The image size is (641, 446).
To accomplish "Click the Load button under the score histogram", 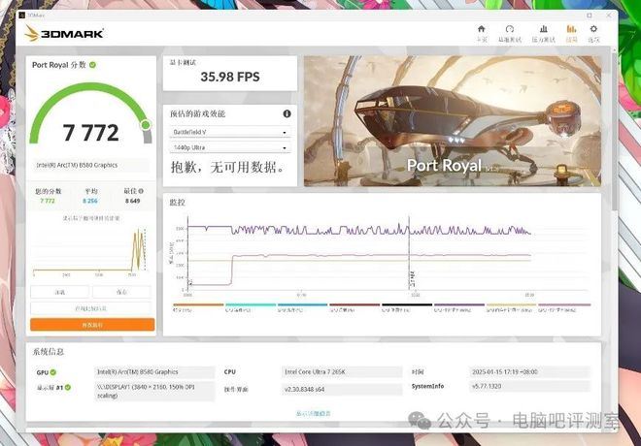I will pos(59,292).
